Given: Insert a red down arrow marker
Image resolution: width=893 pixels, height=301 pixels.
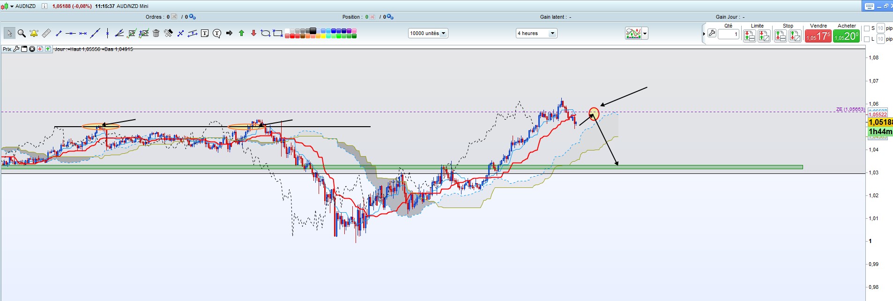Looking at the screenshot, I should 253,33.
